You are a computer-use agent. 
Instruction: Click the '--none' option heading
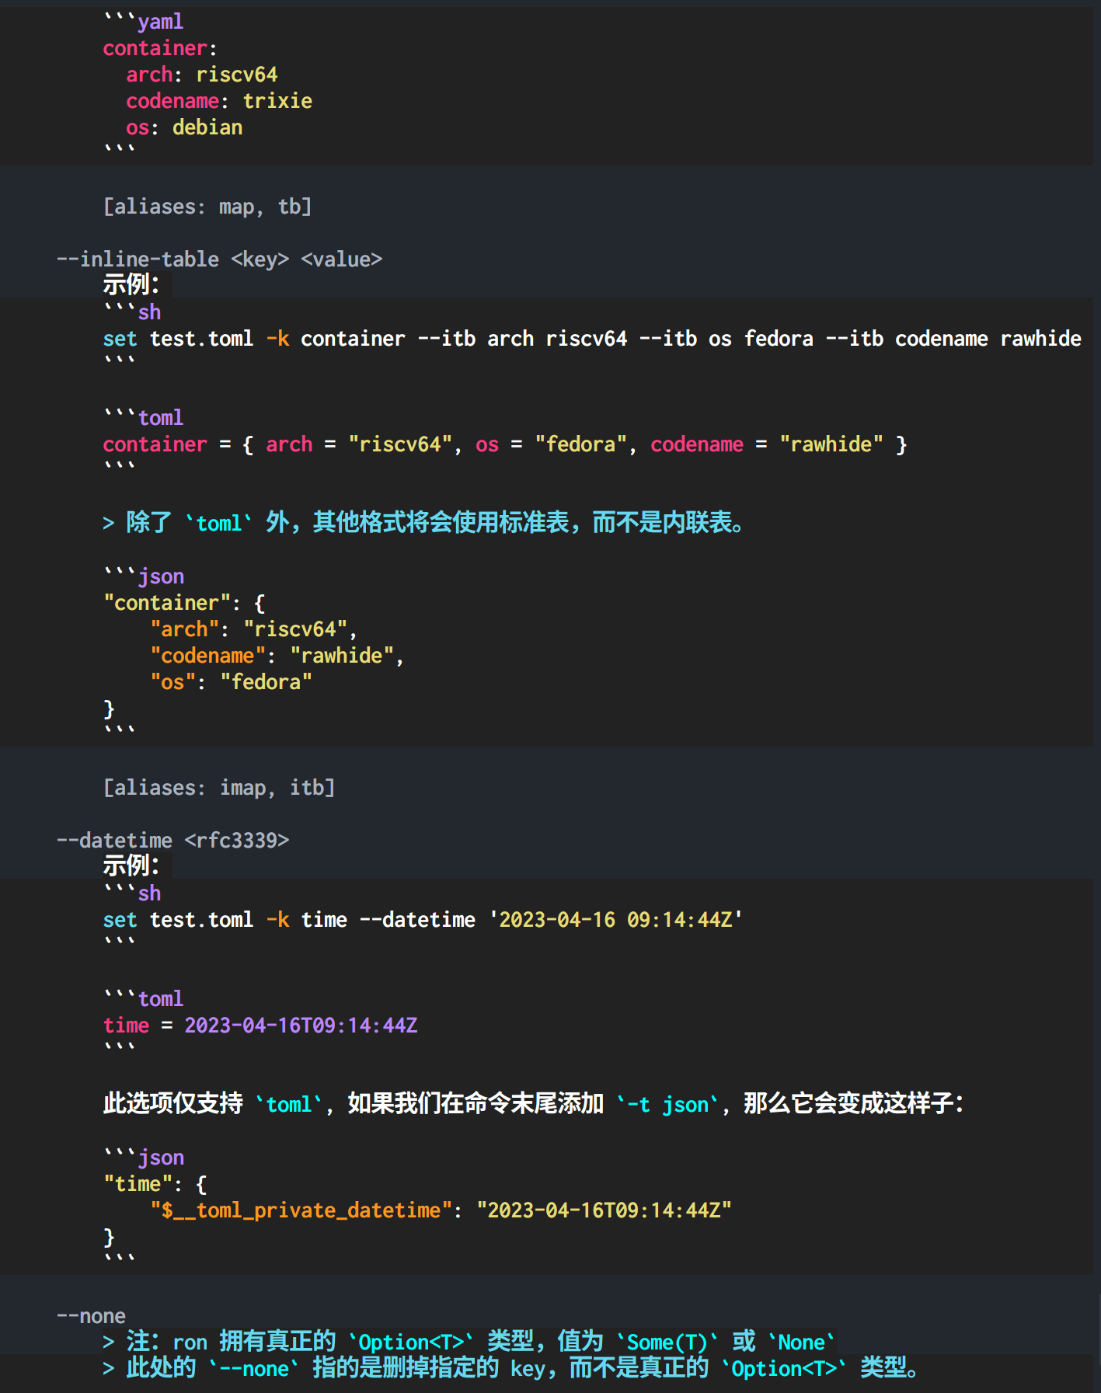[x=91, y=1315]
